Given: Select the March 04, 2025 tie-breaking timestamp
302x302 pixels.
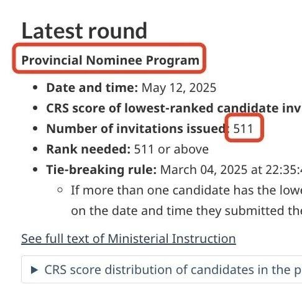Looking at the screenshot, I should [x=231, y=170].
